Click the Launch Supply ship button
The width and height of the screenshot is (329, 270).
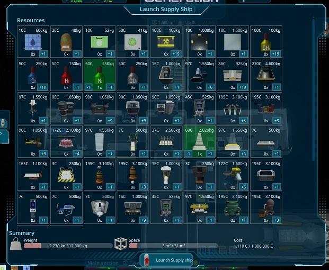(x=166, y=260)
